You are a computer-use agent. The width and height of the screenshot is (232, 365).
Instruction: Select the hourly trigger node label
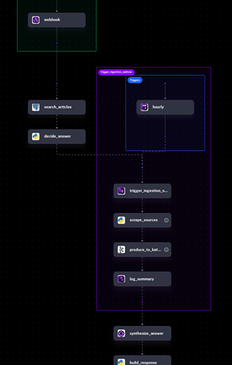click(158, 107)
